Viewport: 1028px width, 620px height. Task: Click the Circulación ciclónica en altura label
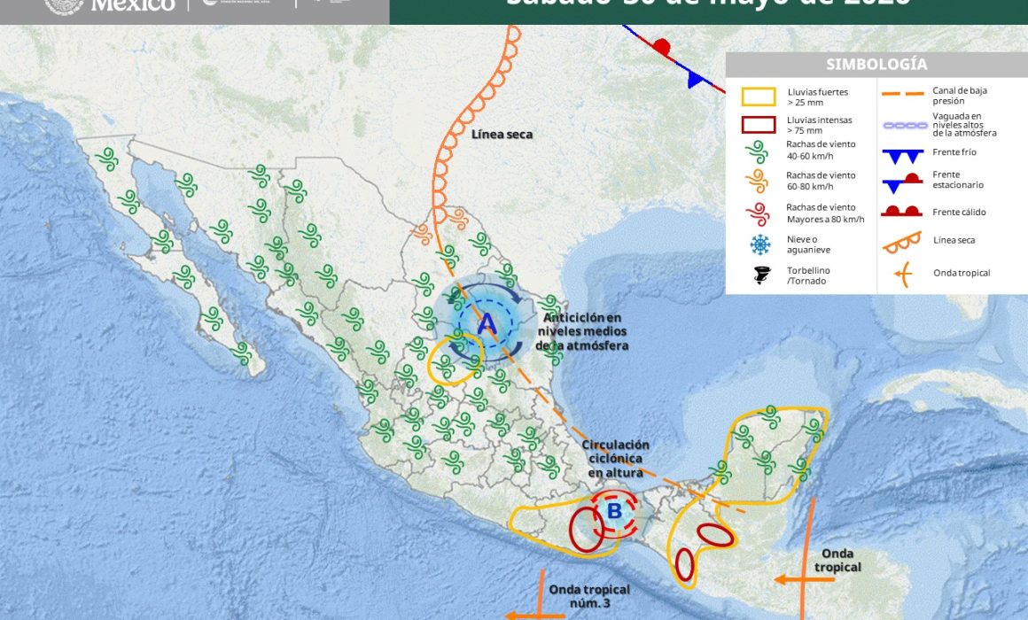coord(615,459)
